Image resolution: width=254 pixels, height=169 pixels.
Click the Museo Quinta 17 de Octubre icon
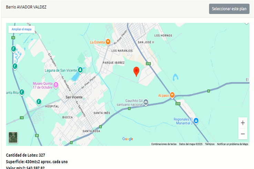pos(56,85)
